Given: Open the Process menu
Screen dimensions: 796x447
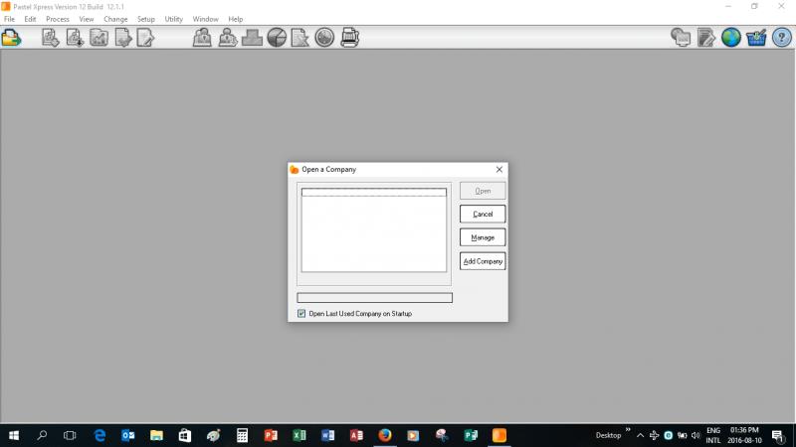Looking at the screenshot, I should tap(57, 19).
